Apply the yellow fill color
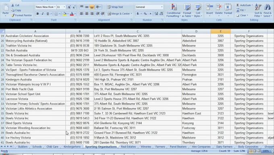 pyautogui.click(x=64, y=14)
